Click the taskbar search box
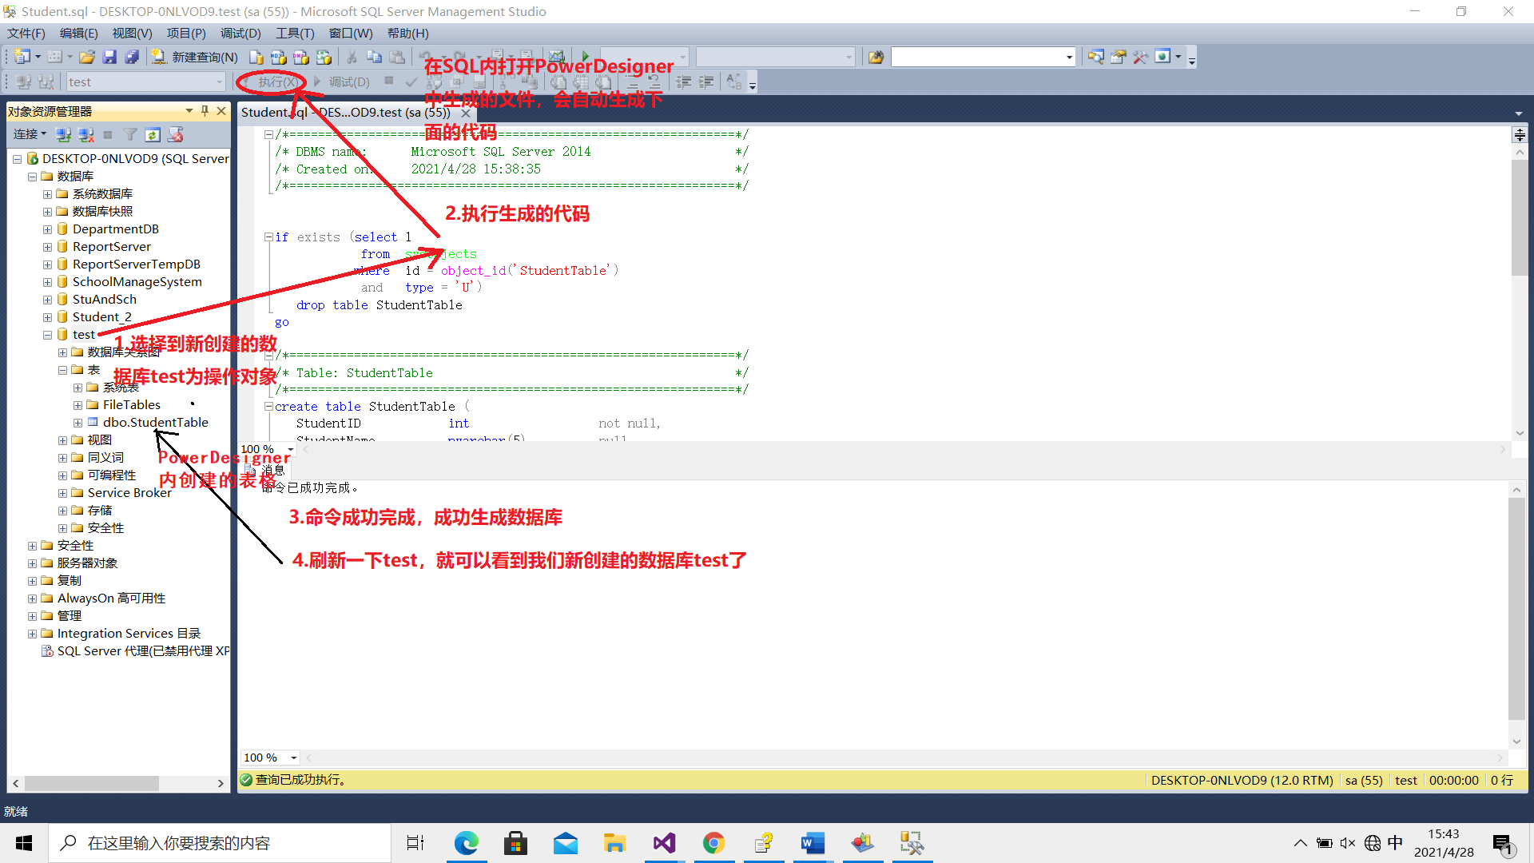Image resolution: width=1534 pixels, height=863 pixels. (220, 843)
